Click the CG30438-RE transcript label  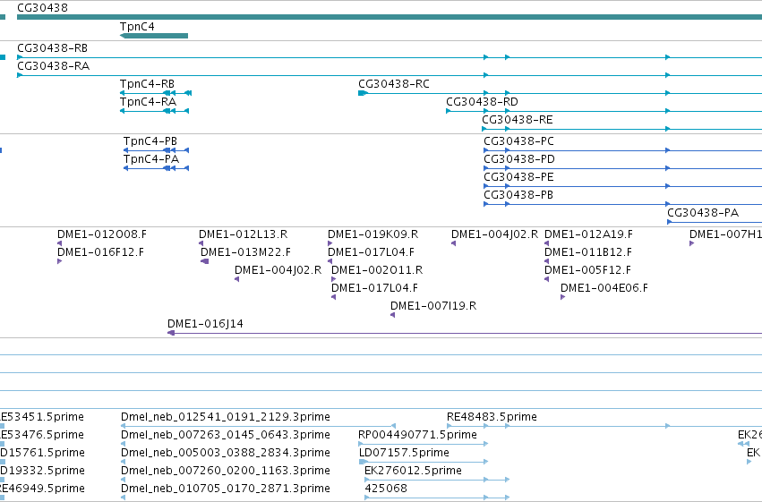click(517, 120)
